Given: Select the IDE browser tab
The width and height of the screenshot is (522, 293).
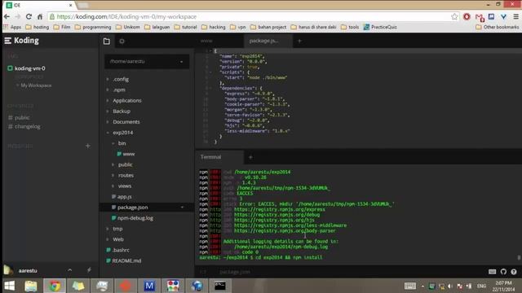Looking at the screenshot, I should tap(39, 6).
